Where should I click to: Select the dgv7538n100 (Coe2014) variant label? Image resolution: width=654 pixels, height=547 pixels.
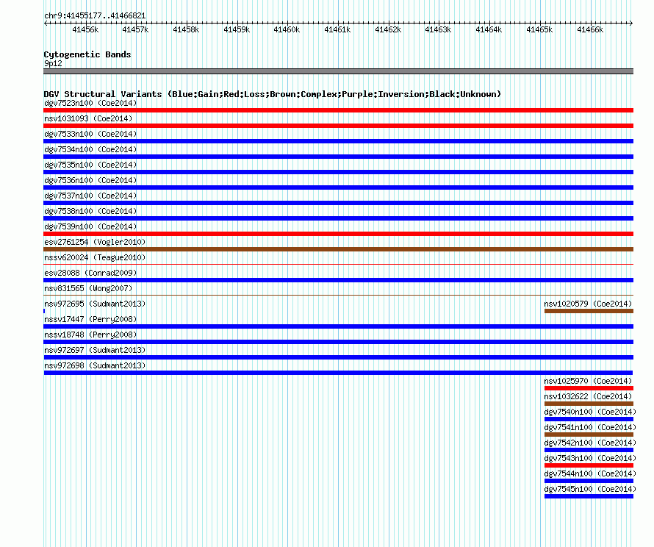coord(90,211)
